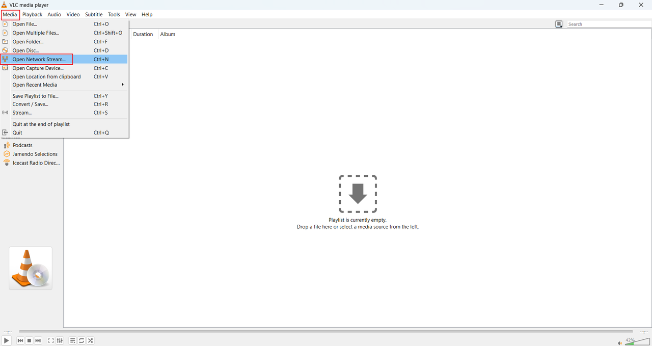Choose Convert / Save... entry
Image resolution: width=652 pixels, height=346 pixels.
click(x=64, y=104)
